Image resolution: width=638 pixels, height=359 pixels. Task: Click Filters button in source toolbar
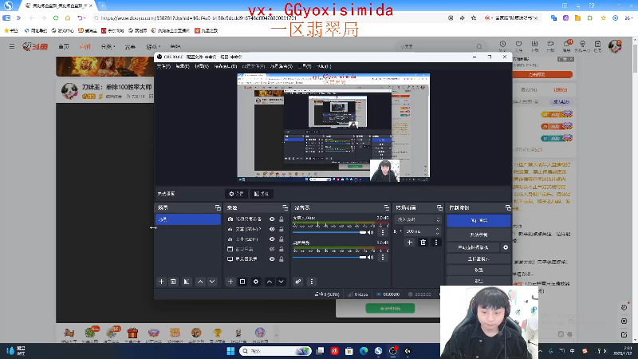(x=262, y=194)
